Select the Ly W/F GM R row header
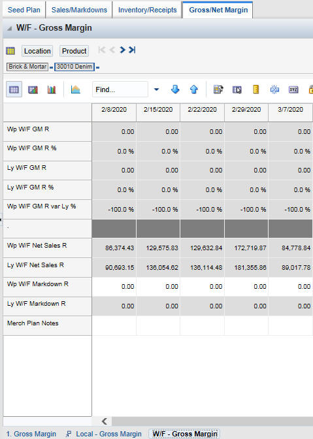Viewport: 313px width, 439px height. pyautogui.click(x=47, y=171)
